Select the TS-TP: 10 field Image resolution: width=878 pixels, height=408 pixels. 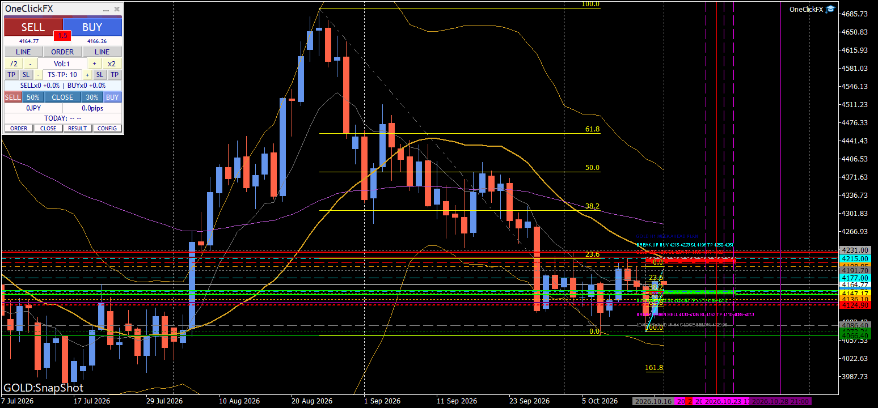pyautogui.click(x=62, y=75)
